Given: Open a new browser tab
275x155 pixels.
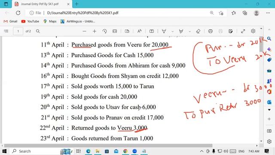Looking at the screenshot, I should (76, 4).
